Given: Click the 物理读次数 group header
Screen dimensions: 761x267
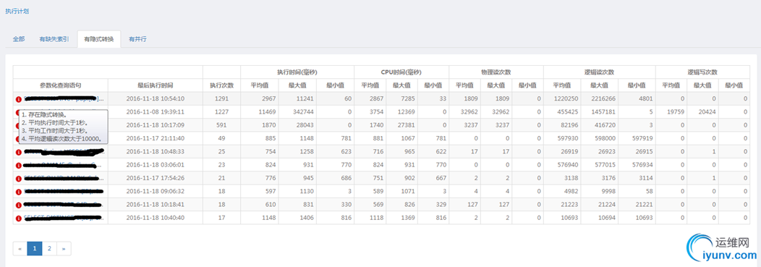Looking at the screenshot, I should pos(496,72).
